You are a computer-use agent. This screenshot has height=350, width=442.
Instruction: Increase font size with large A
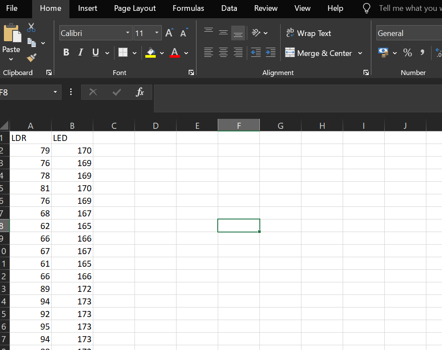click(x=170, y=33)
